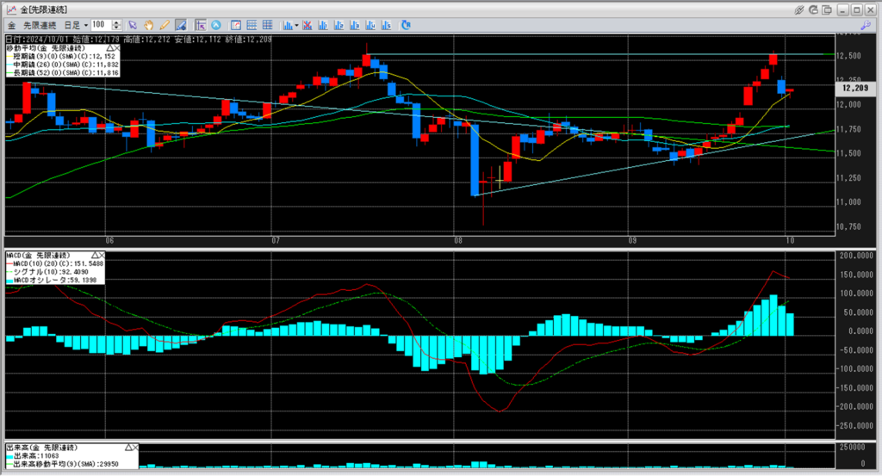Click the chart reload icon in toolbar

(407, 25)
